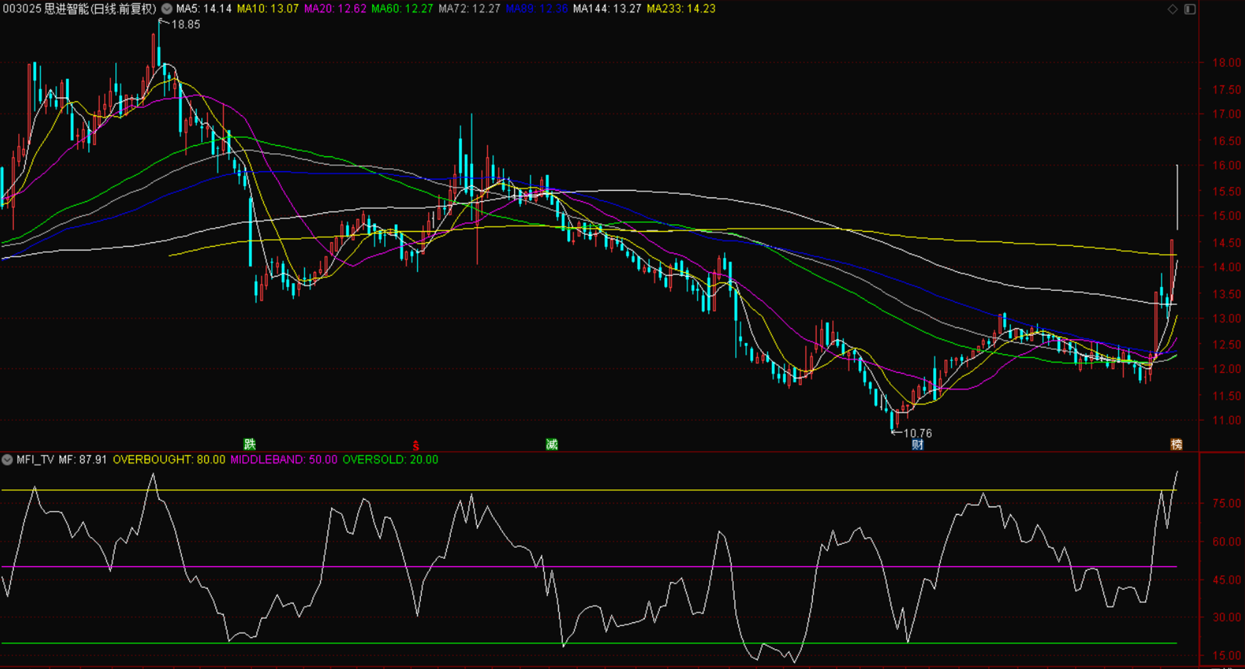The width and height of the screenshot is (1245, 669).
Task: Click the blue 财 event marker
Action: pos(918,444)
